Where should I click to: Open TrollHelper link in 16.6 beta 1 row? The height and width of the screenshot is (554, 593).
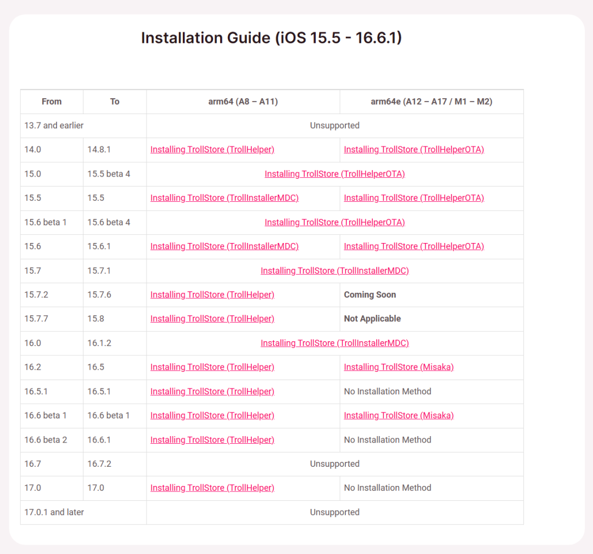pos(212,416)
